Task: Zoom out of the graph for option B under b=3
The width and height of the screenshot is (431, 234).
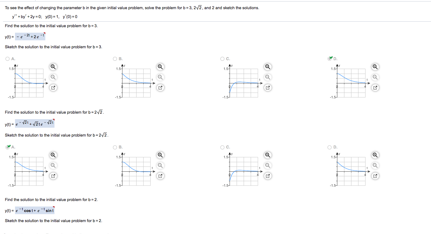Action: tap(160, 77)
